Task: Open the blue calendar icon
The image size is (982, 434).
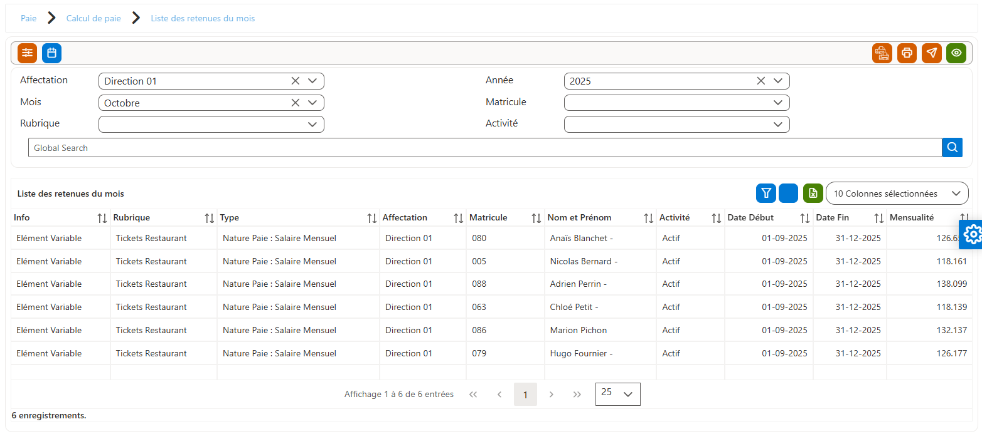Action: click(52, 53)
